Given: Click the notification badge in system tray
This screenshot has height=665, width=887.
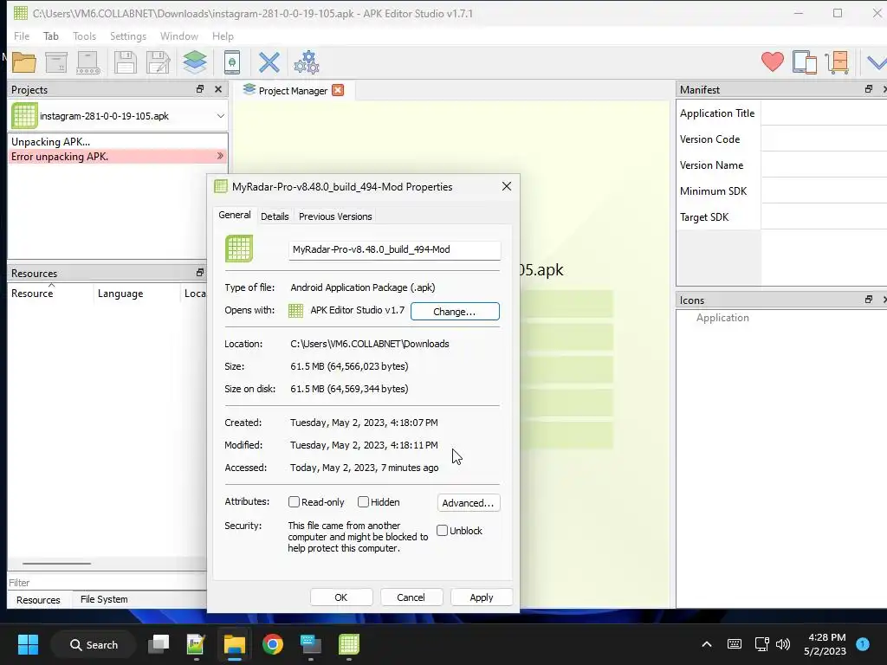Looking at the screenshot, I should tap(863, 644).
